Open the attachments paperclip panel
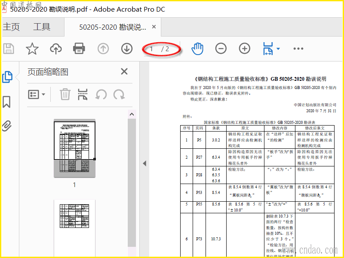 tap(7, 126)
